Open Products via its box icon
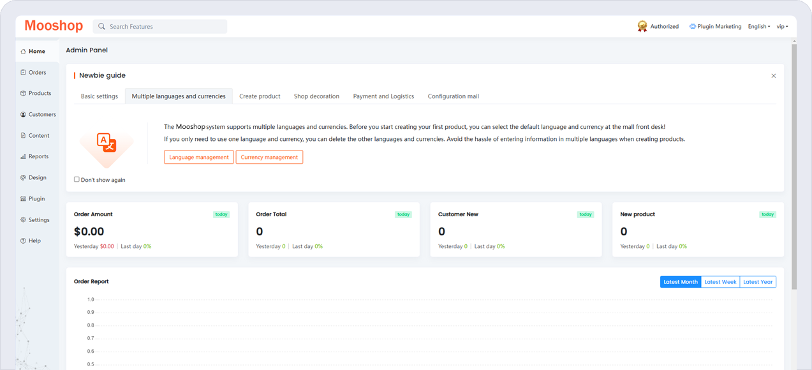 (x=24, y=93)
